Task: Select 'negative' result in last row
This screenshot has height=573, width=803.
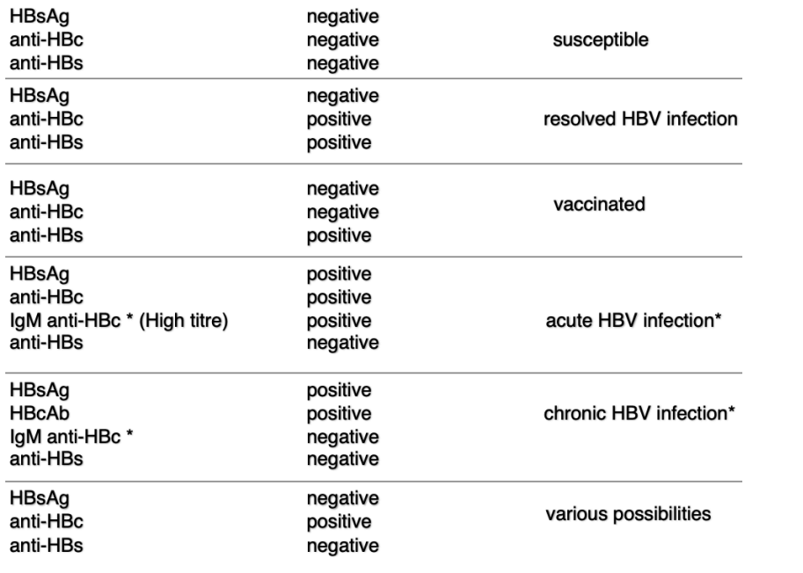Action: coord(343,546)
